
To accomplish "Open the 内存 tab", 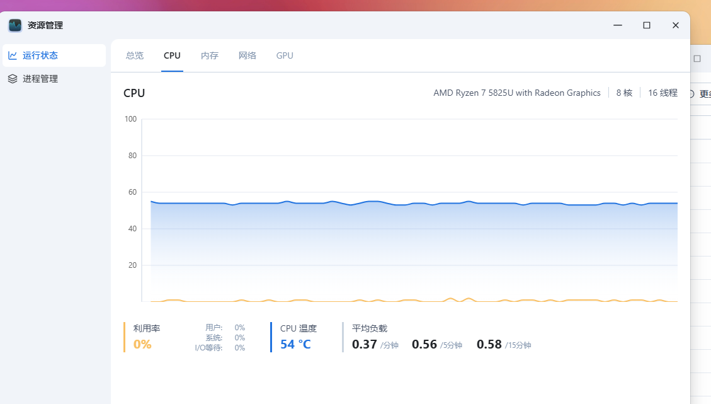I will [210, 55].
